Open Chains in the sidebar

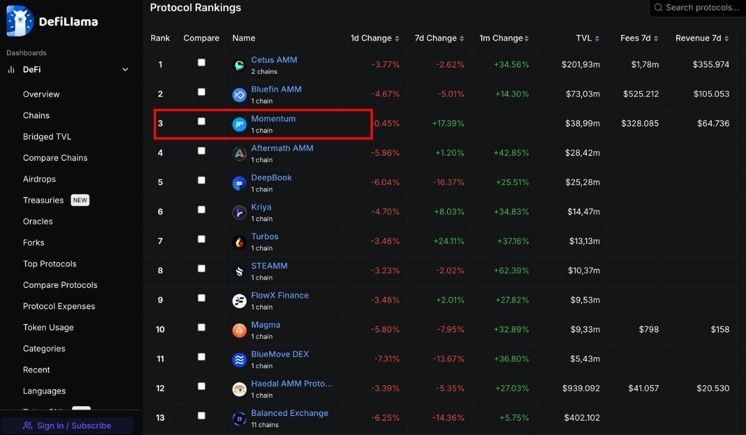pos(36,116)
